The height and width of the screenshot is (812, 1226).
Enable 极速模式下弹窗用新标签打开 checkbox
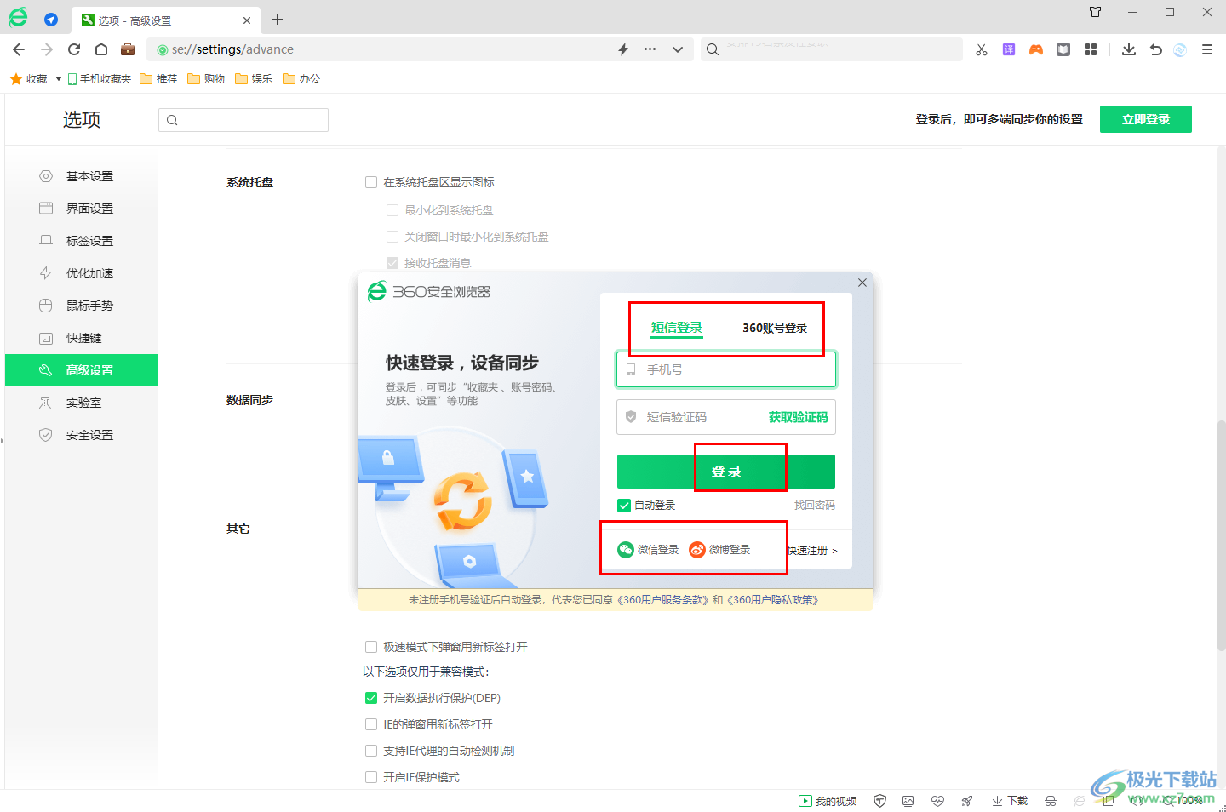click(371, 647)
